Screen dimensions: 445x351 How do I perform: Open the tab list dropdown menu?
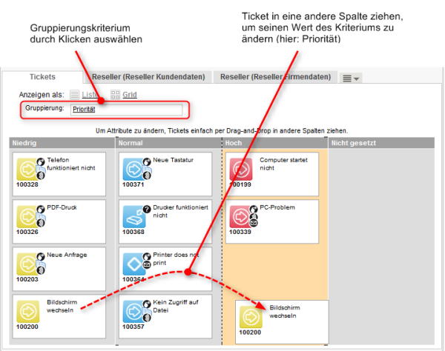(x=351, y=78)
